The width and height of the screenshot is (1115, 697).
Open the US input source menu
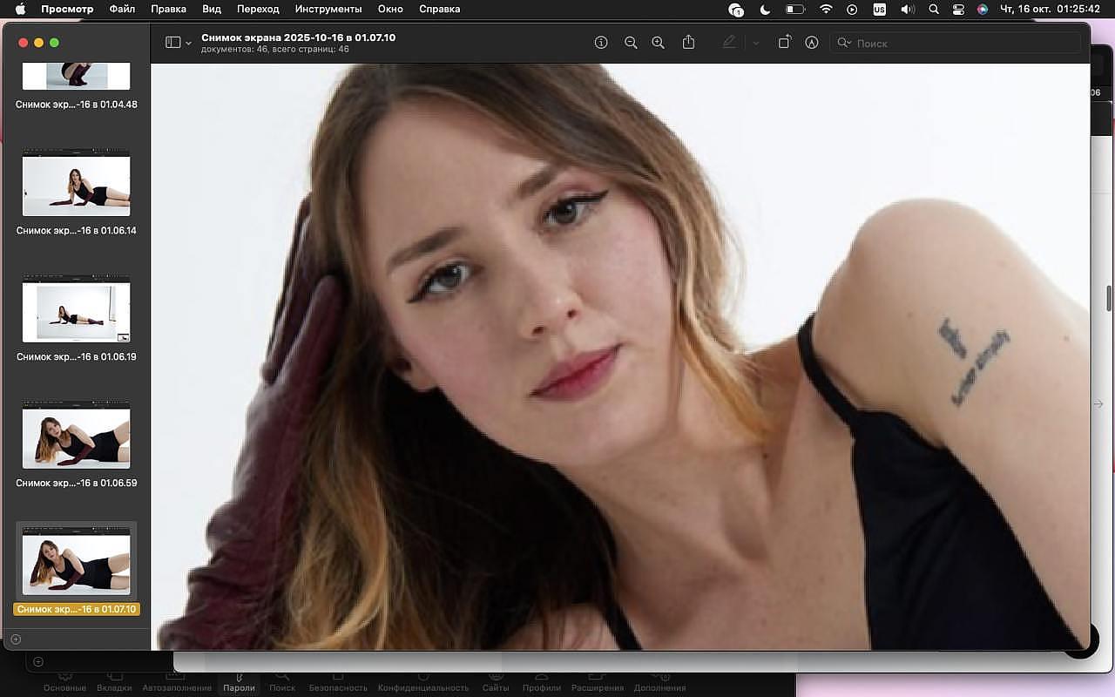click(879, 10)
